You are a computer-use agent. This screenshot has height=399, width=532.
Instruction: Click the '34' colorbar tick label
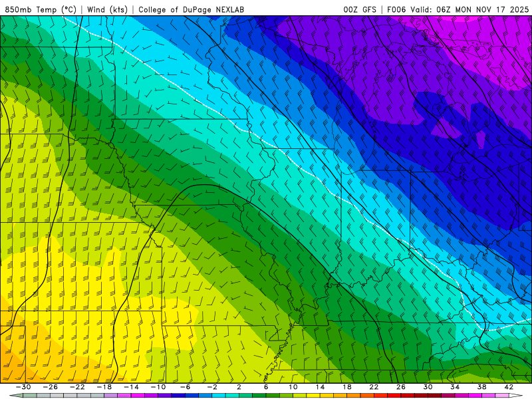click(x=455, y=387)
